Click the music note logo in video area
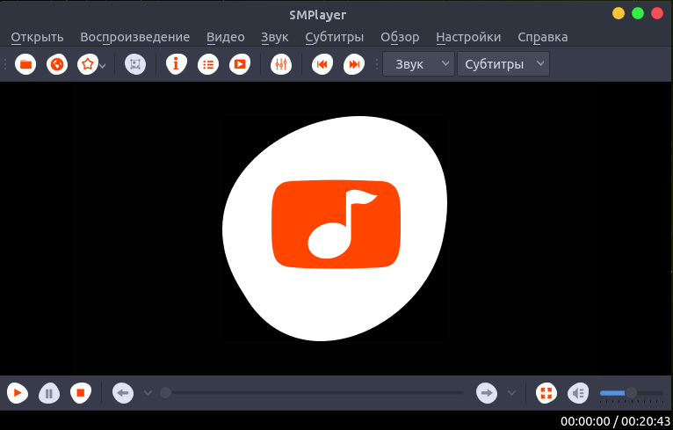 pyautogui.click(x=336, y=228)
